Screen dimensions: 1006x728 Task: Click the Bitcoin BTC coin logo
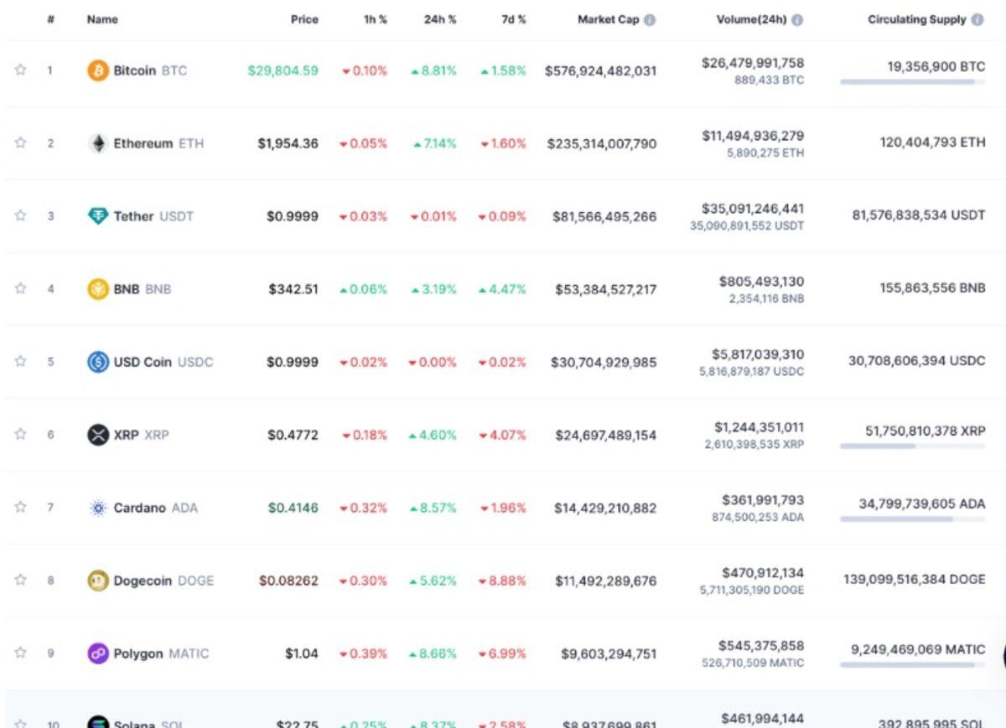pos(98,70)
